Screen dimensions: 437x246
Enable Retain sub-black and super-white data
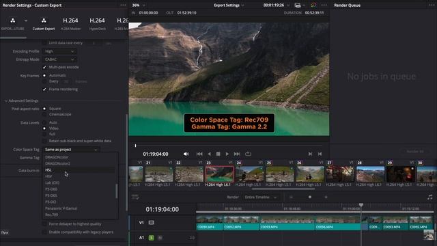pos(44,141)
